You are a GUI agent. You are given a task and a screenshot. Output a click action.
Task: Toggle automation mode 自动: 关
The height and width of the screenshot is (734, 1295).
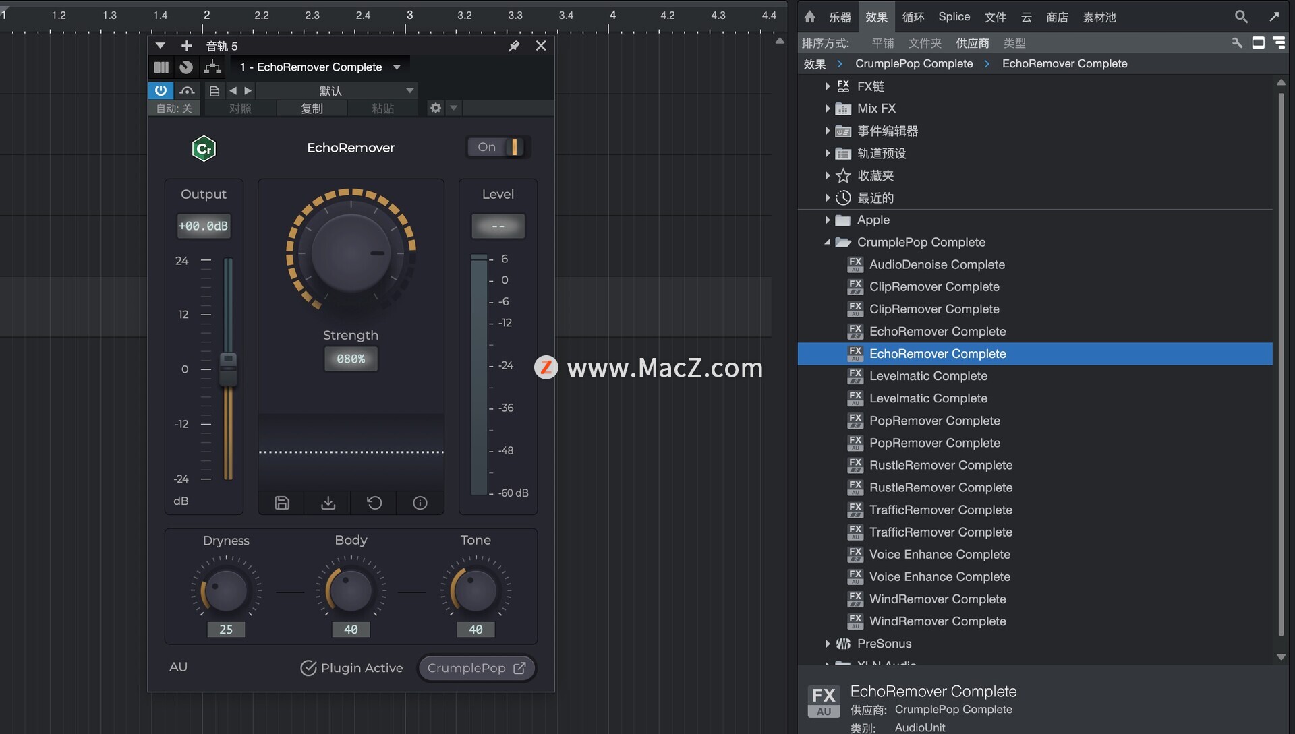click(174, 109)
